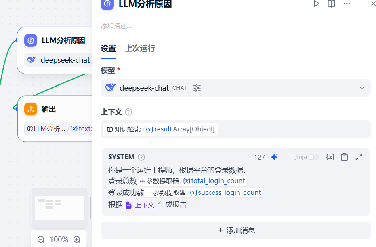Viewport: 376px width, 247px height.
Task: Copy the SYSTEM prompt with the clipboard icon
Action: click(344, 157)
